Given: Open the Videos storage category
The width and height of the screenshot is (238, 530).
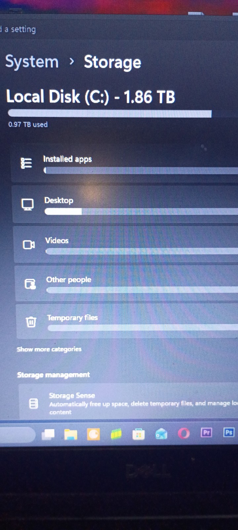Looking at the screenshot, I should click(126, 244).
